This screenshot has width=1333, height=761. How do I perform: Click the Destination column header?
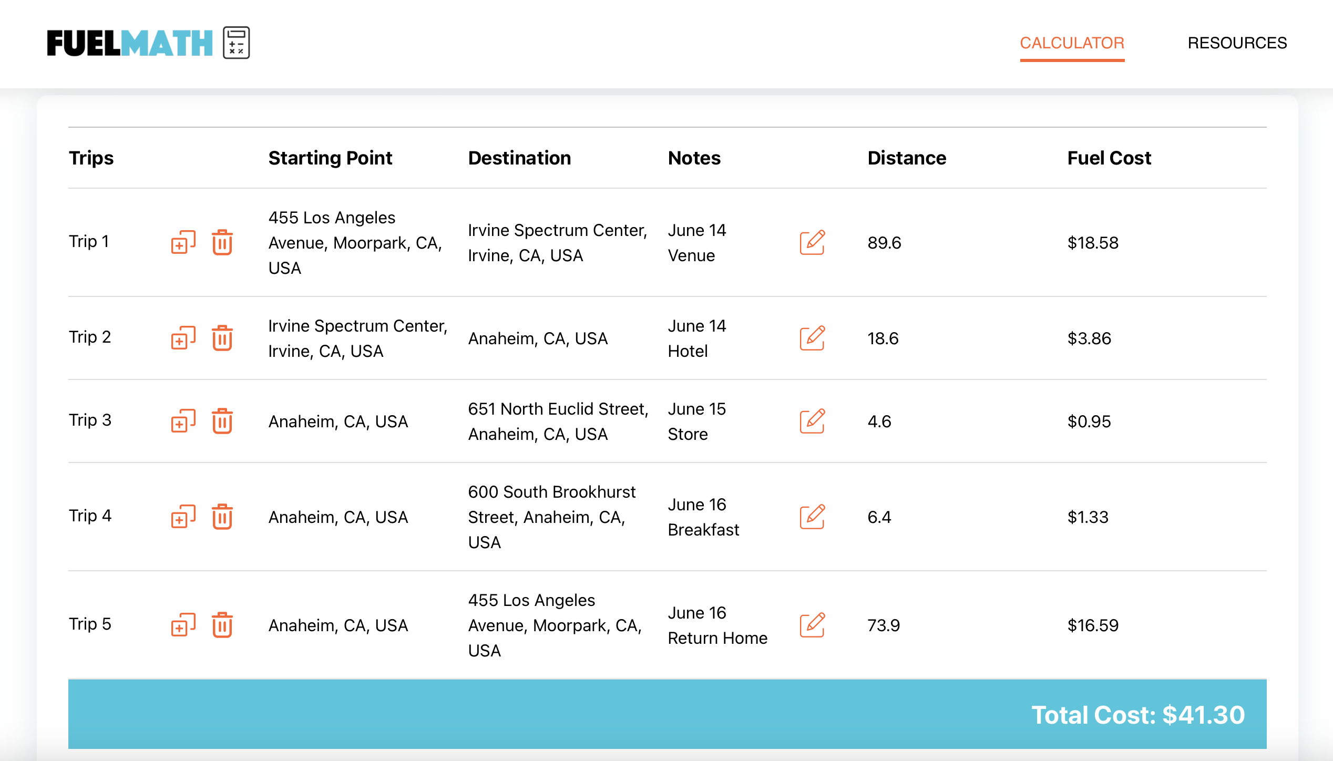[x=519, y=158]
